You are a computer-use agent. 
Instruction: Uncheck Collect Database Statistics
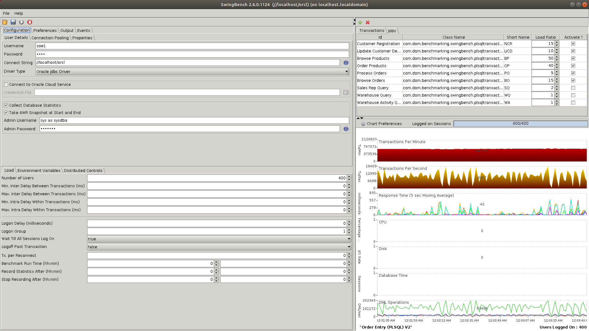[6, 105]
